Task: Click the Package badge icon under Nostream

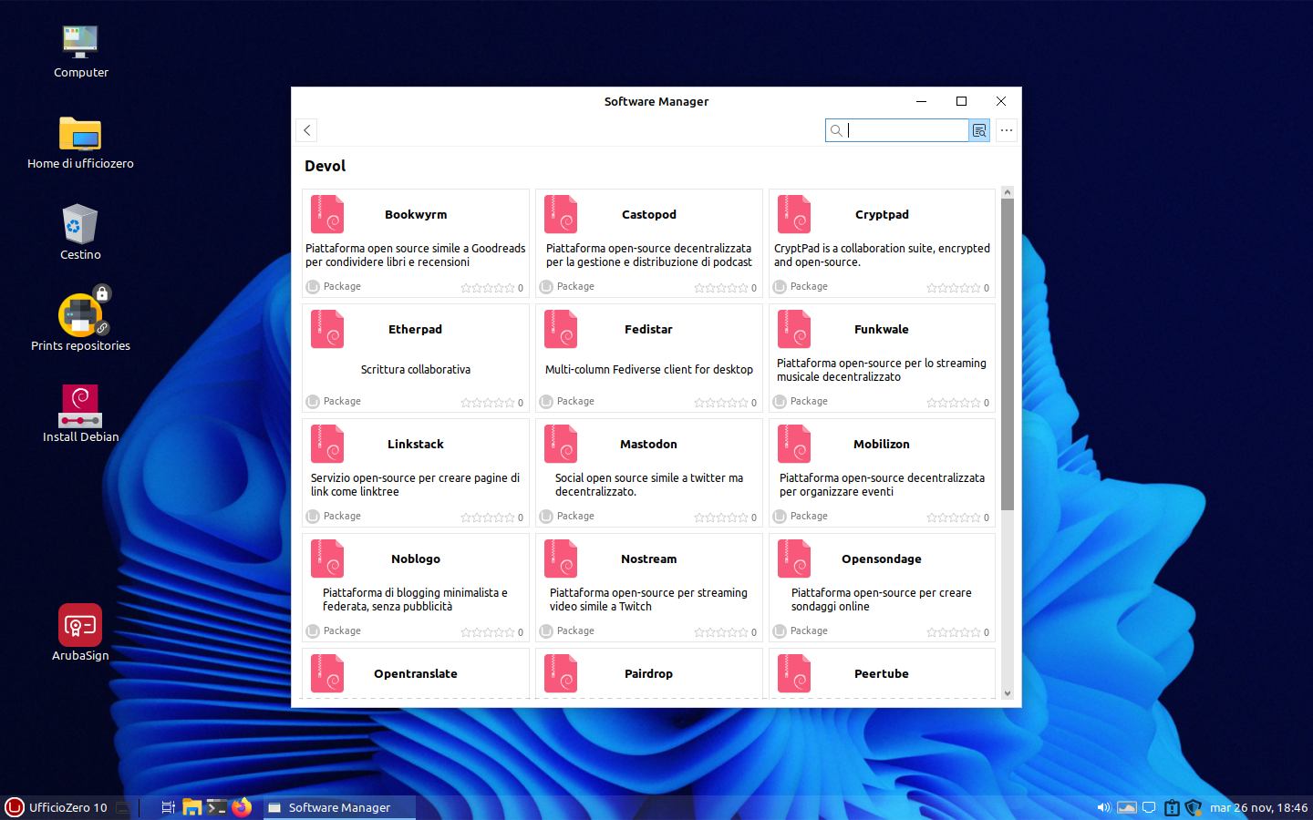Action: pyautogui.click(x=546, y=631)
